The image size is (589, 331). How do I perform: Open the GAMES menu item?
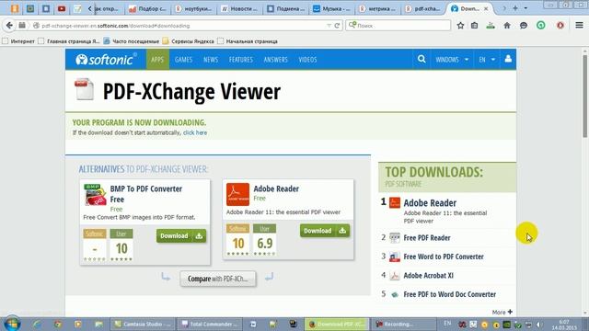click(x=183, y=59)
